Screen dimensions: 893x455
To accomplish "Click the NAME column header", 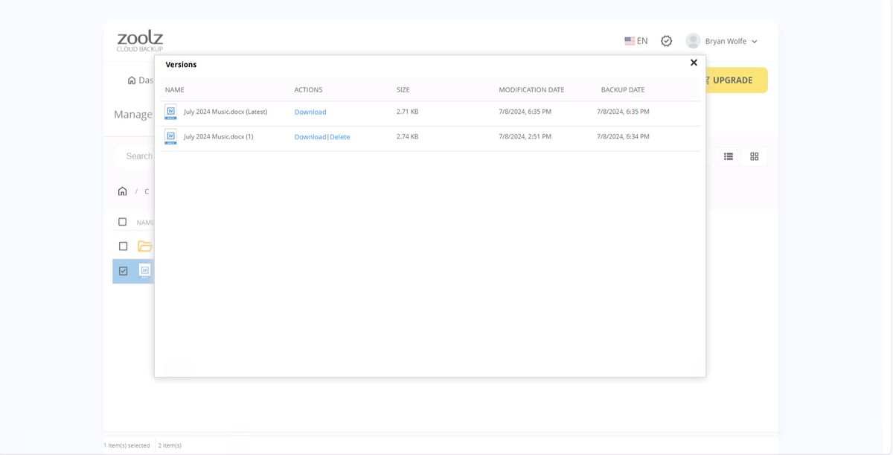I will pyautogui.click(x=175, y=89).
